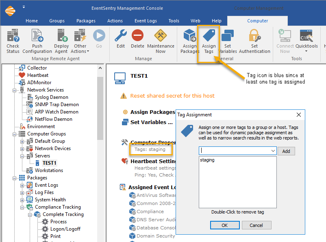Select NetFlow Daemon in the tree

click(53, 119)
